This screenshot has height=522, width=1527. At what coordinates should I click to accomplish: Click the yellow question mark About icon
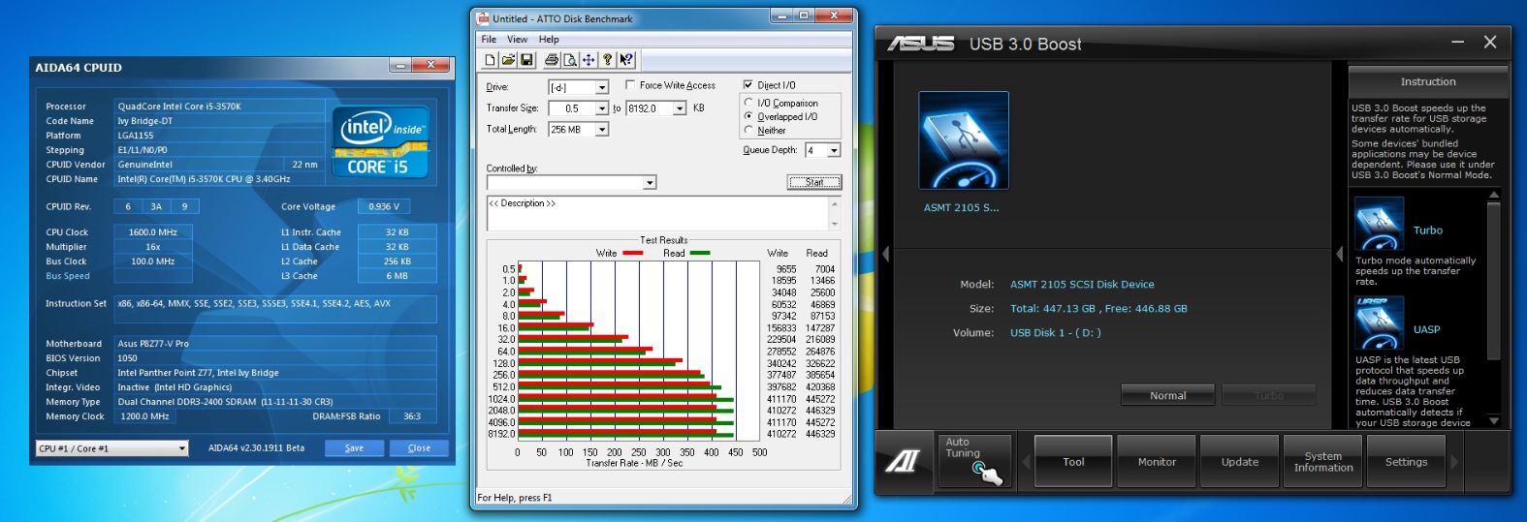coord(608,60)
